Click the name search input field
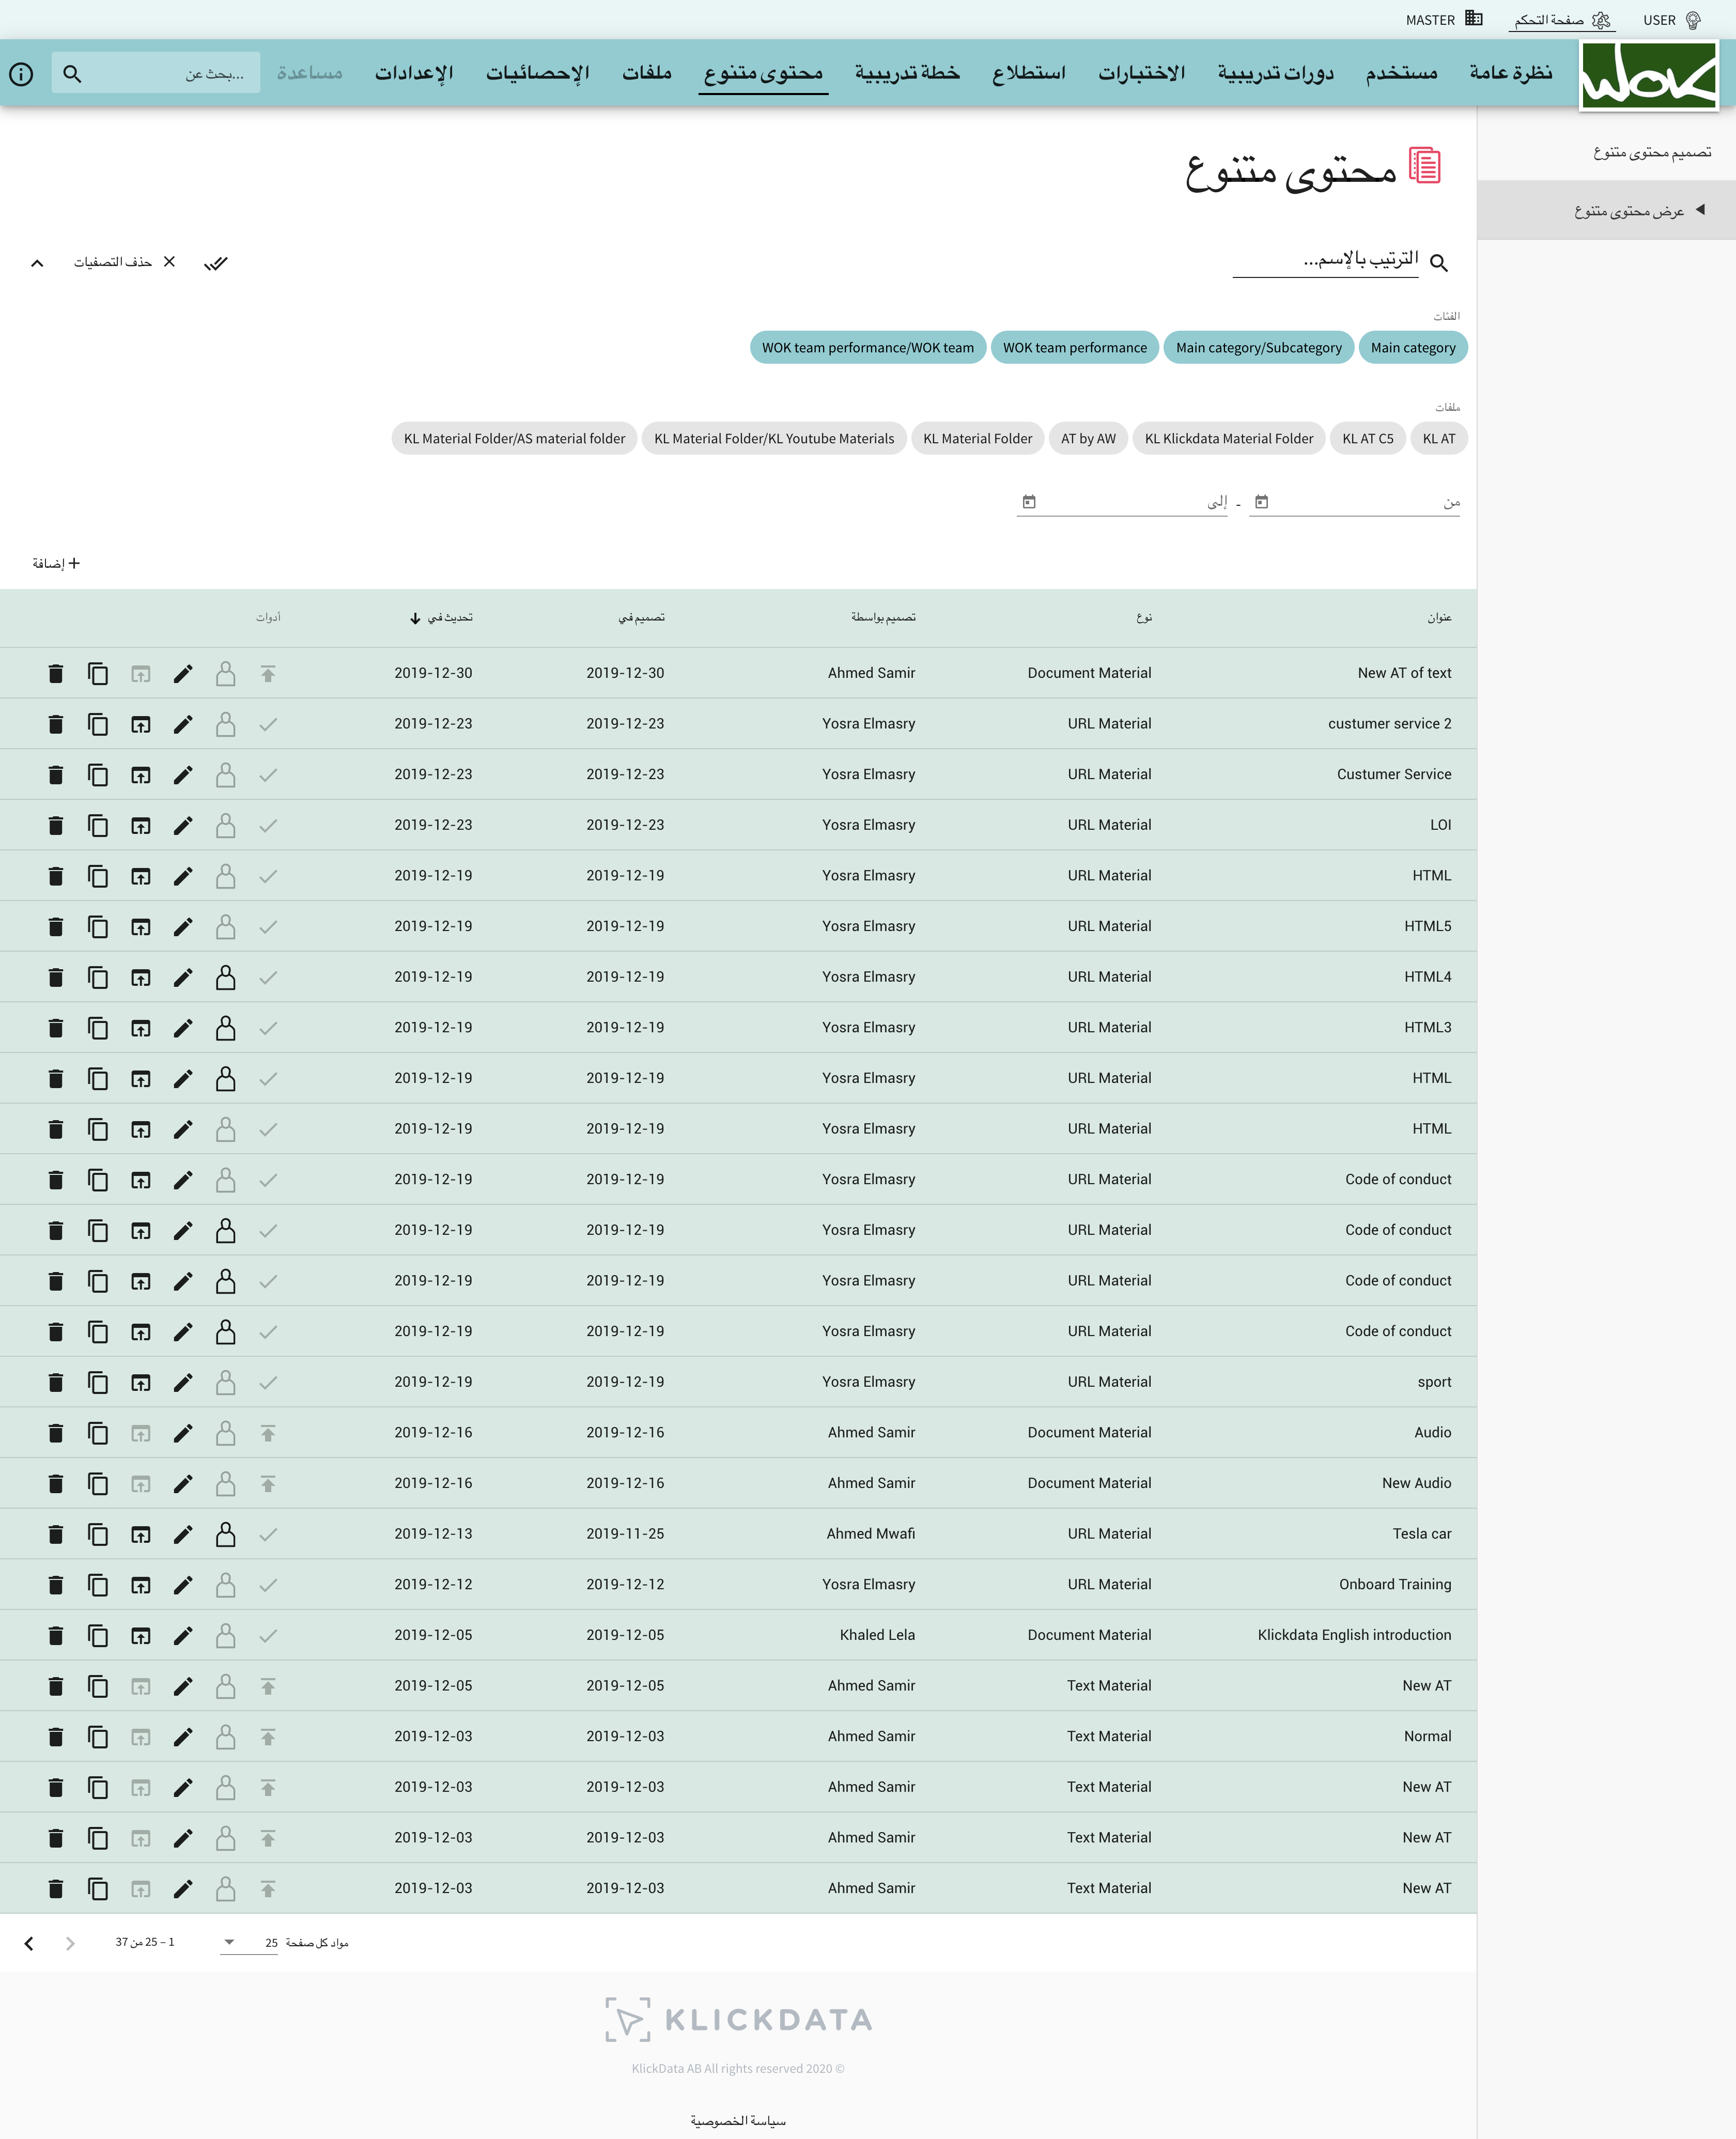Viewport: 1736px width, 2139px height. click(x=1325, y=260)
